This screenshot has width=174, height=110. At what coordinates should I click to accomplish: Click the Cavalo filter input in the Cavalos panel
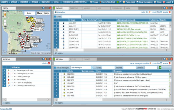72,17
